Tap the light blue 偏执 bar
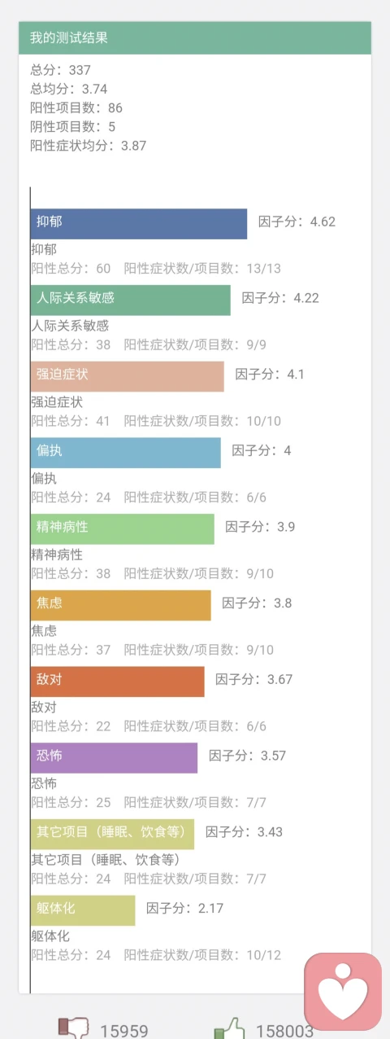This screenshot has width=390, height=1039. pos(126,453)
